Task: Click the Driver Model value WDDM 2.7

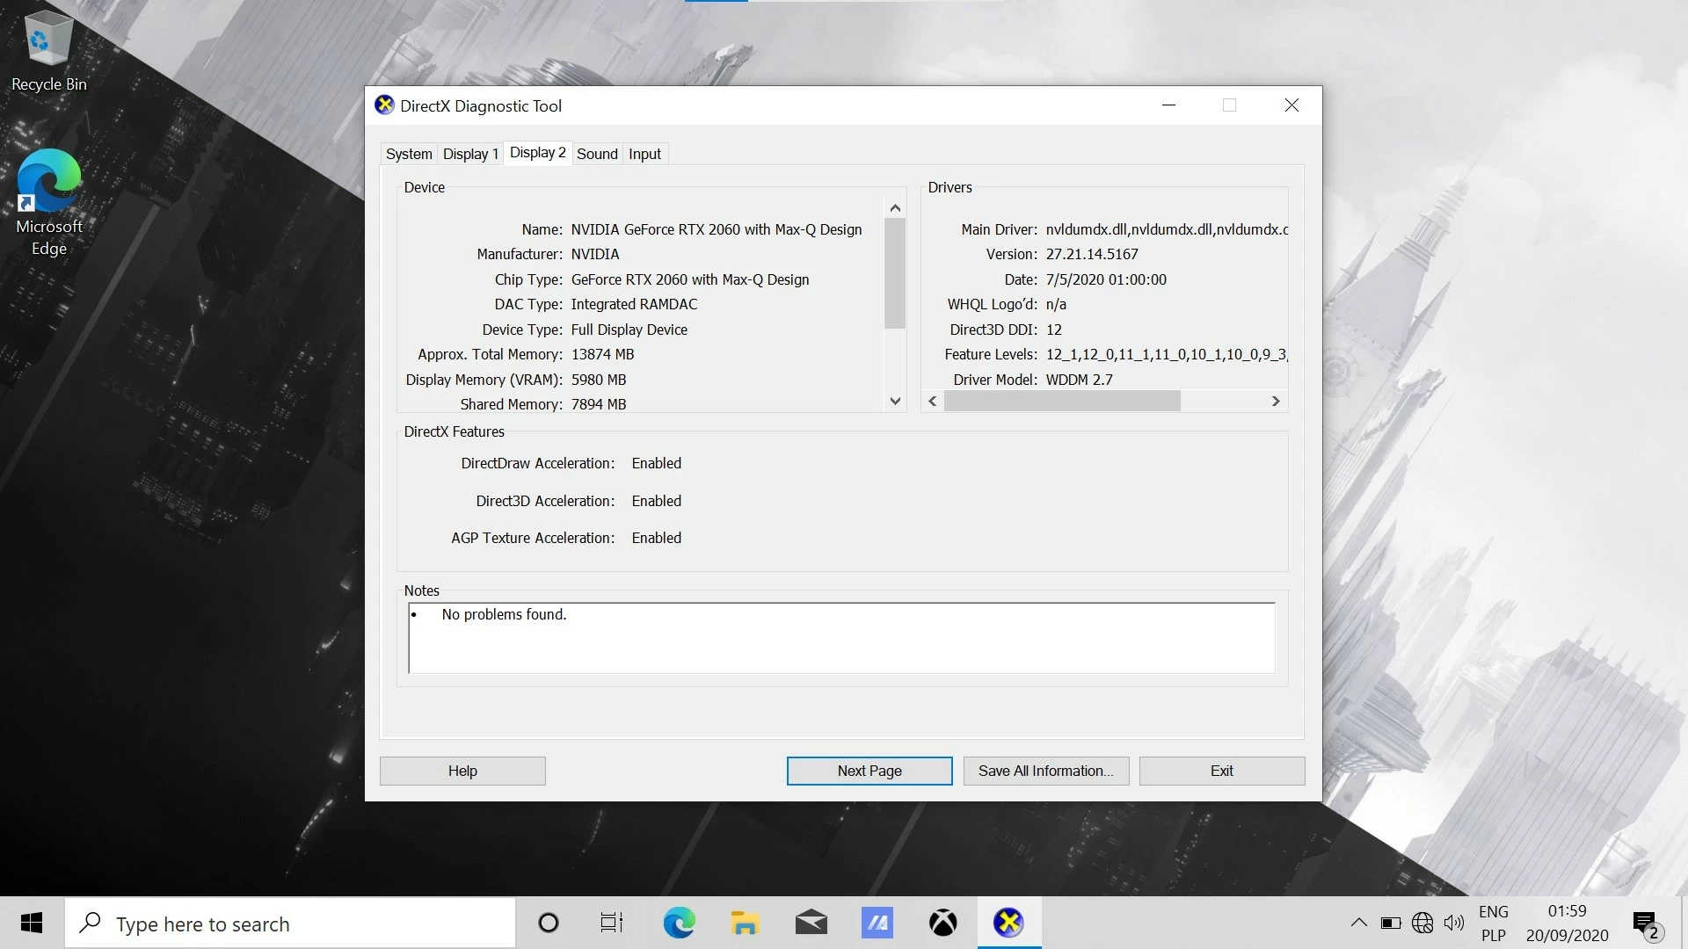Action: [x=1079, y=380]
